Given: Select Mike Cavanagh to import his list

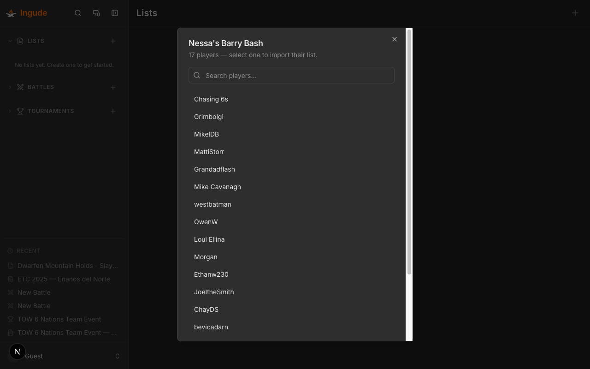Looking at the screenshot, I should [218, 187].
